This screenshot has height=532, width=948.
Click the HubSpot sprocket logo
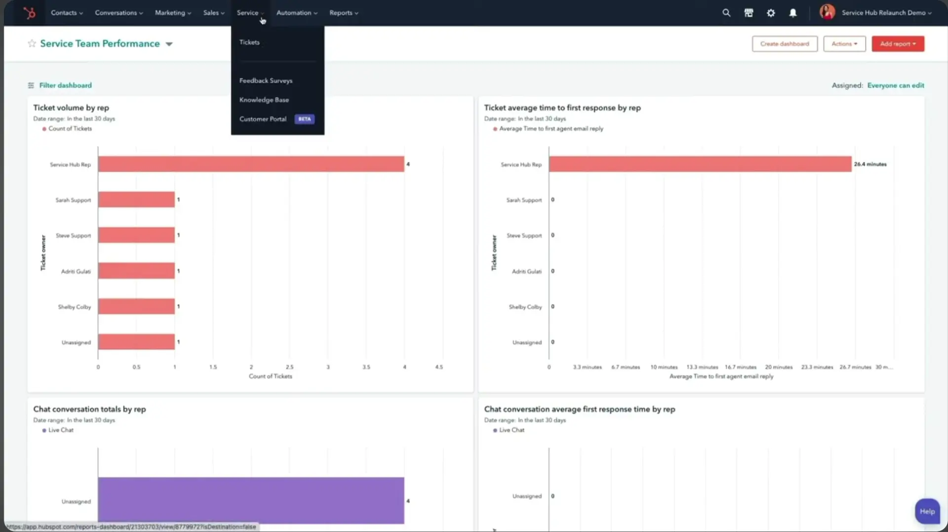(x=30, y=13)
